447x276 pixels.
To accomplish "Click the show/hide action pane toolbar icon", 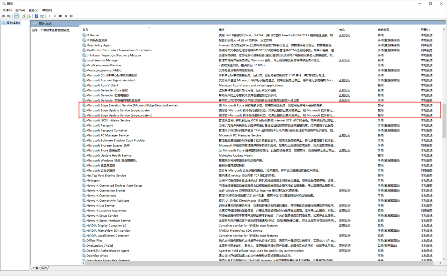I will [42, 16].
